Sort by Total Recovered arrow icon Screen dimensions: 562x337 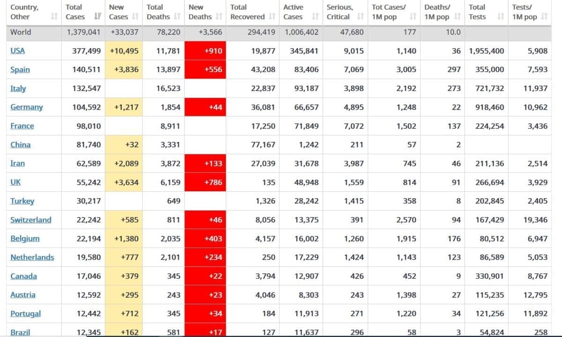[x=272, y=17]
